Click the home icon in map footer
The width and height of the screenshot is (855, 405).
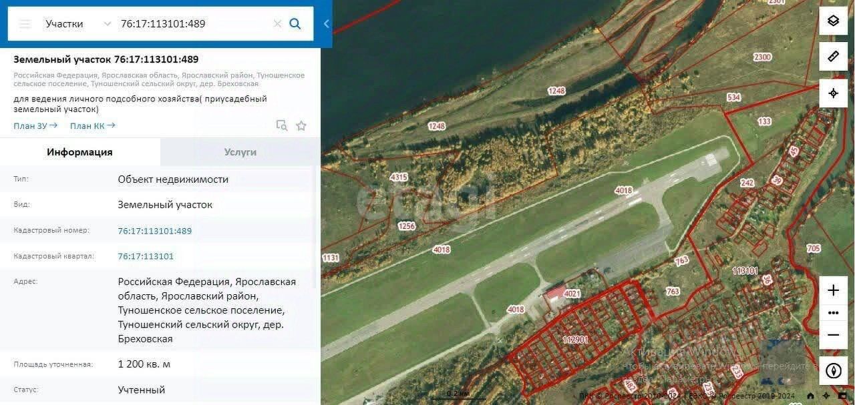tap(811, 396)
